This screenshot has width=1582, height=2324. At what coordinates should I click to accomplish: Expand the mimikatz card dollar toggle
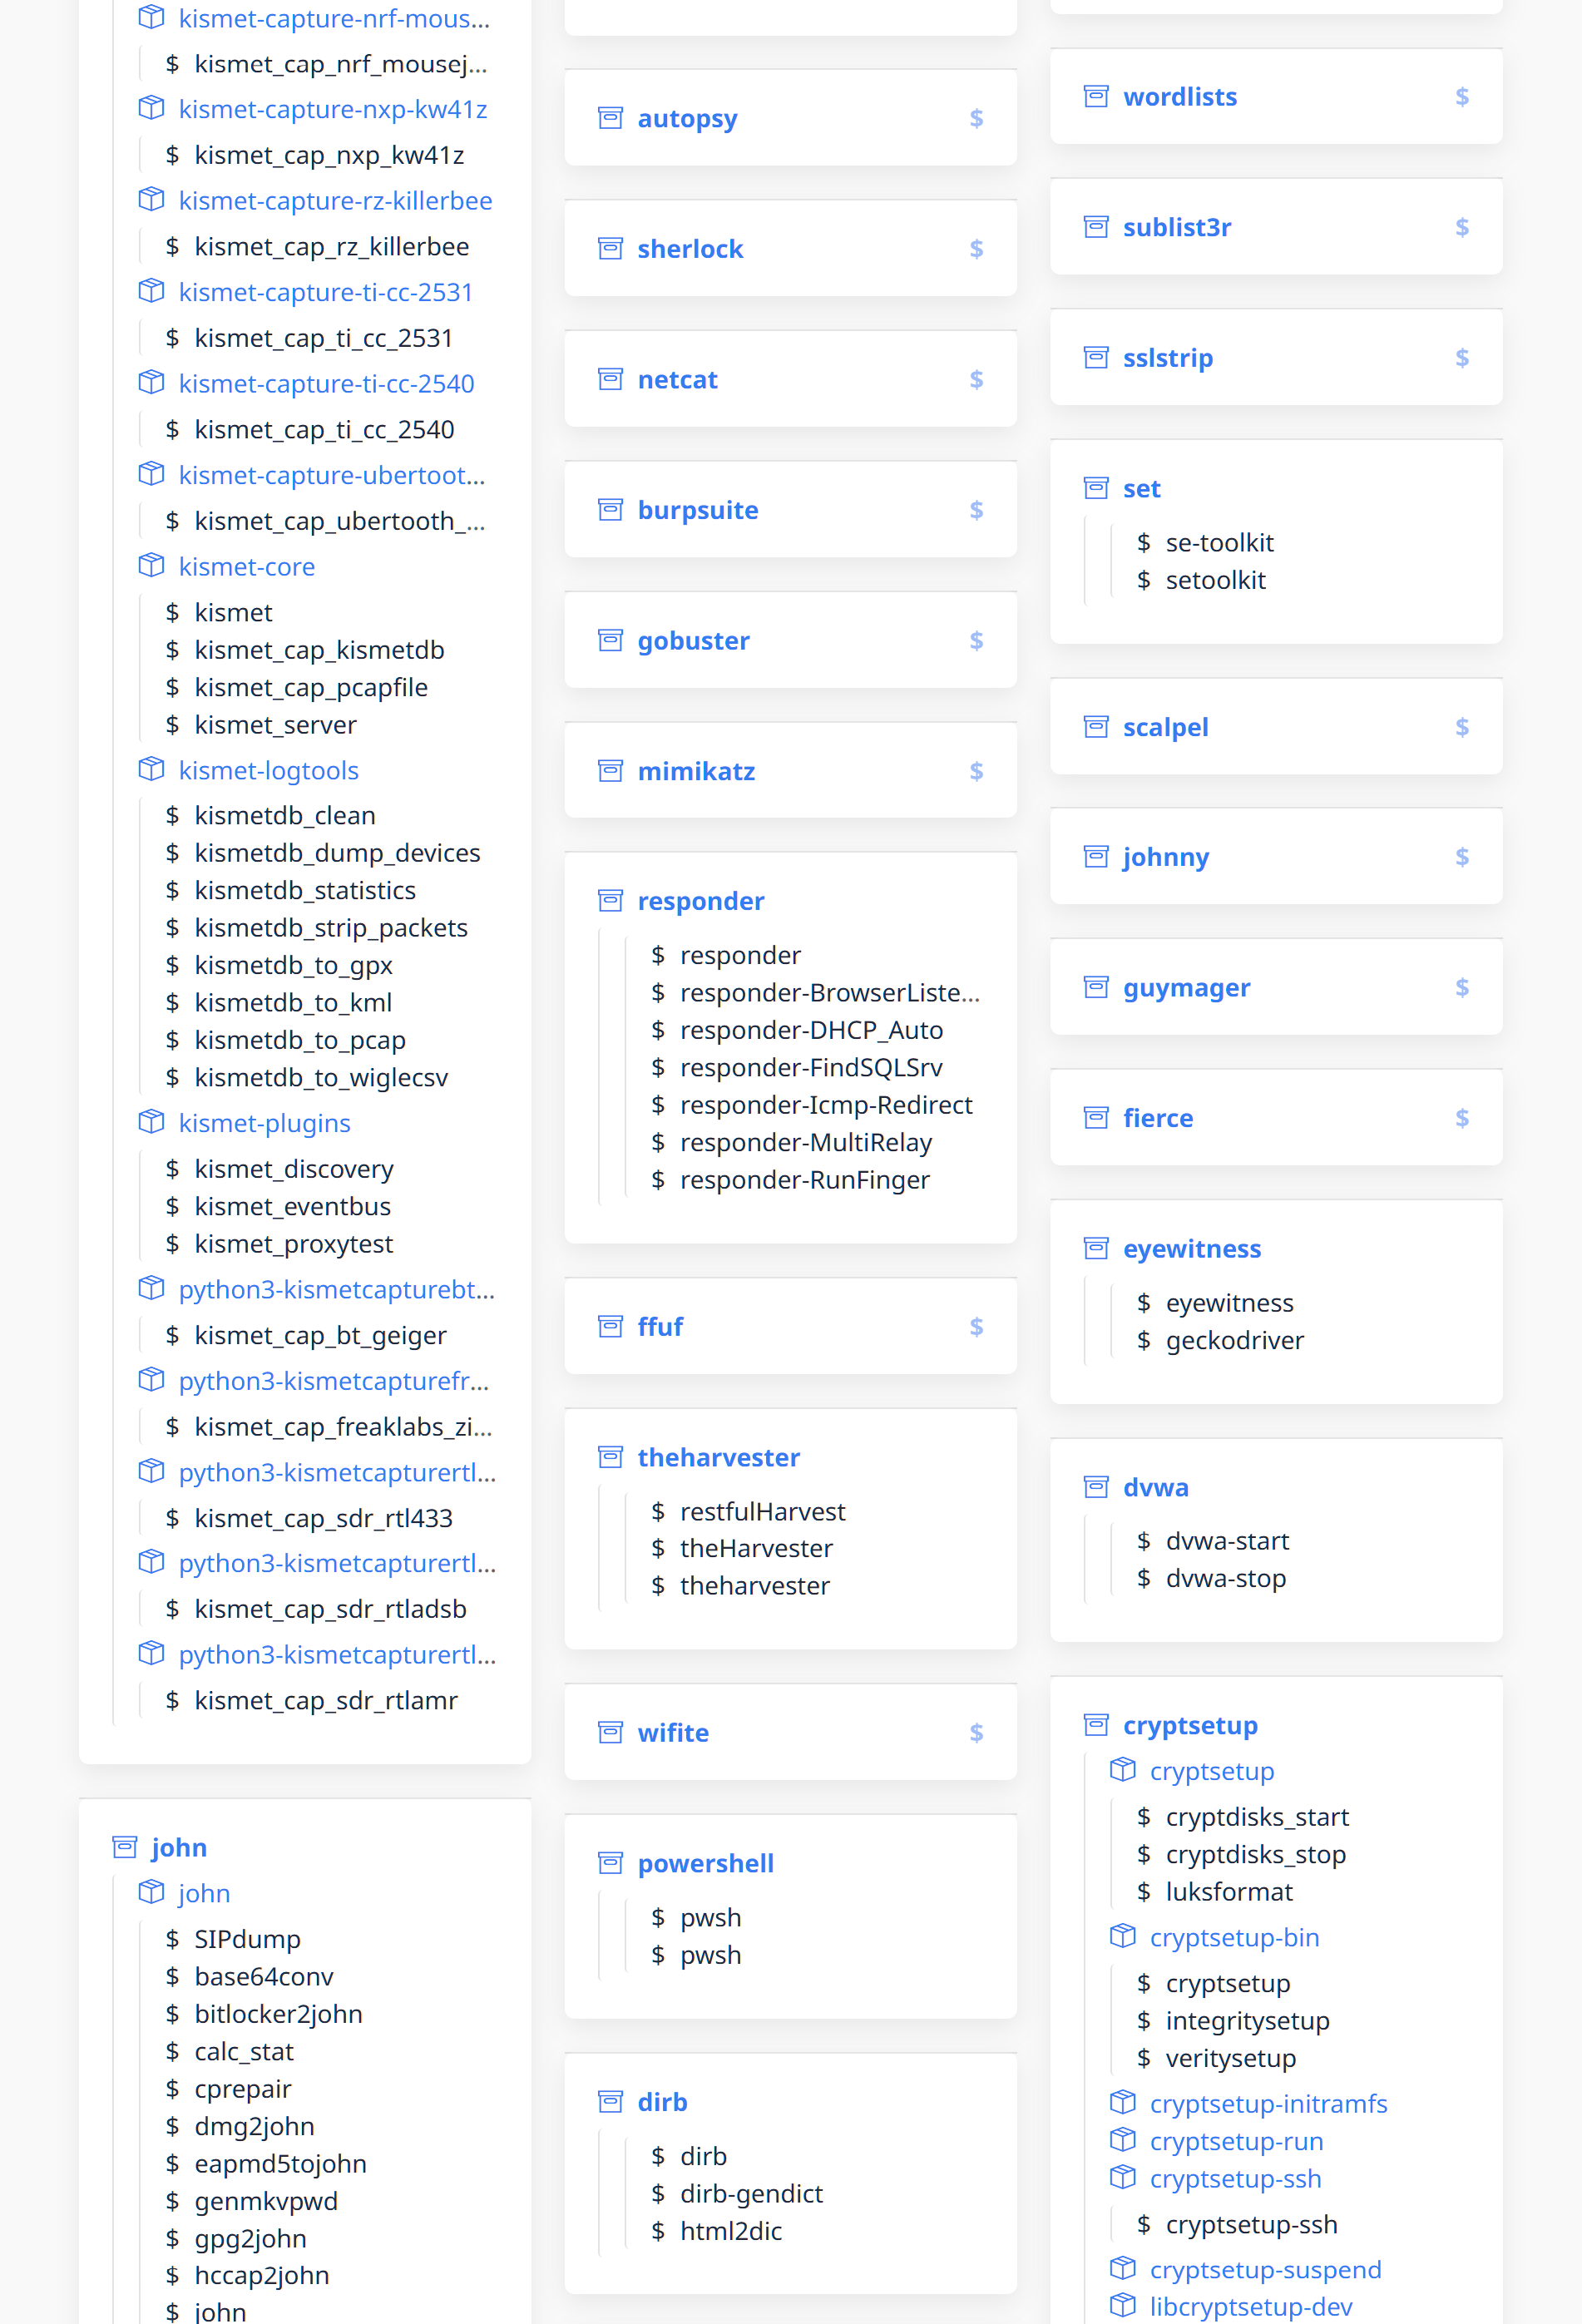pos(976,771)
